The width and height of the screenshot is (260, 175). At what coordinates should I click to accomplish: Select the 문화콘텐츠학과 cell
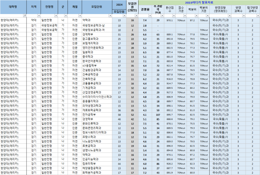point(97,128)
